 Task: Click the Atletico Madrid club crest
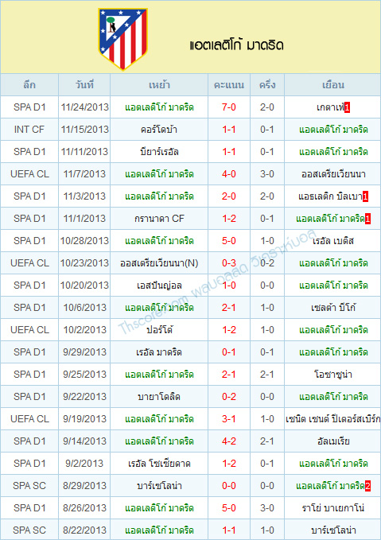point(123,39)
